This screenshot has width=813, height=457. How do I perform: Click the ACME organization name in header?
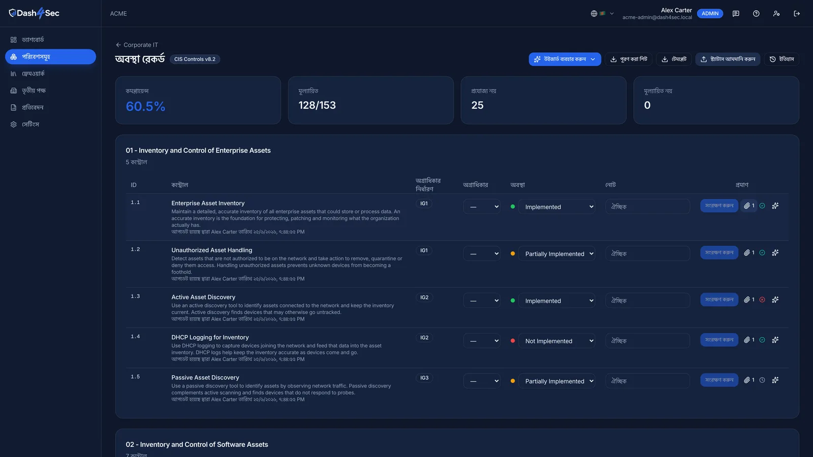118,14
